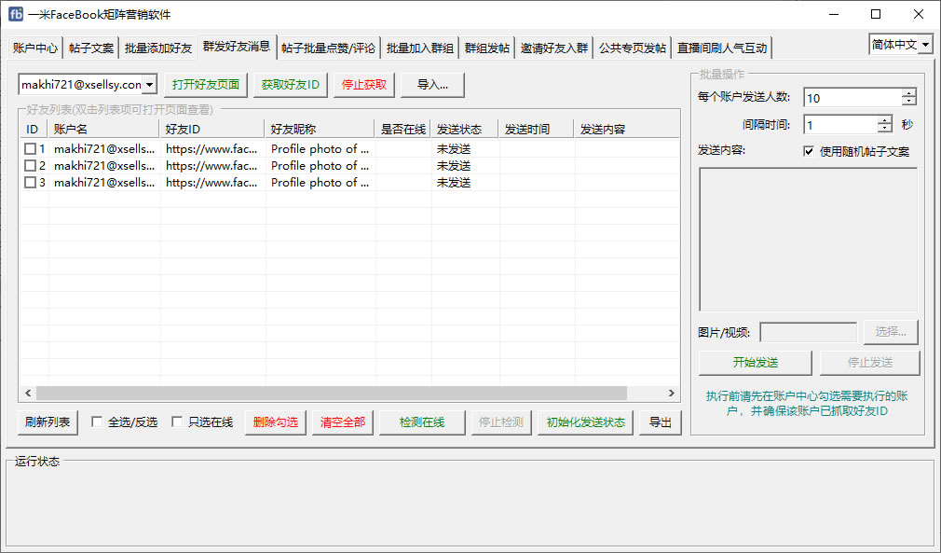Image resolution: width=941 pixels, height=553 pixels.
Task: Select the 群发好友消息 tab
Action: click(x=237, y=47)
